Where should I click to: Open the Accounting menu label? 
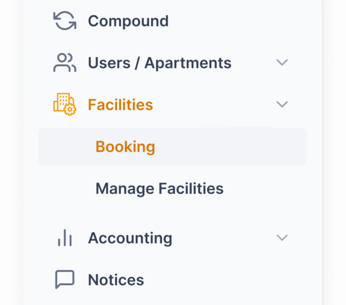click(x=130, y=238)
